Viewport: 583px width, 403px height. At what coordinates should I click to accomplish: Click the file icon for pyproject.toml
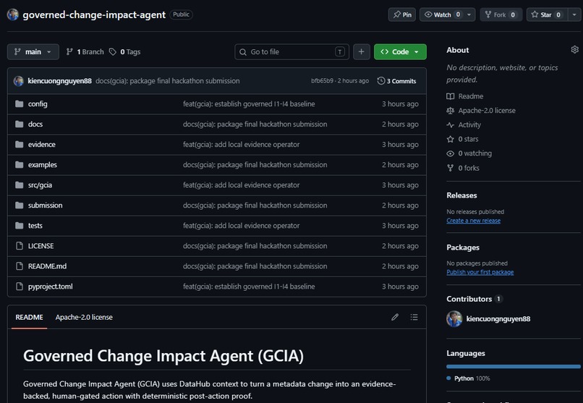[x=20, y=286]
